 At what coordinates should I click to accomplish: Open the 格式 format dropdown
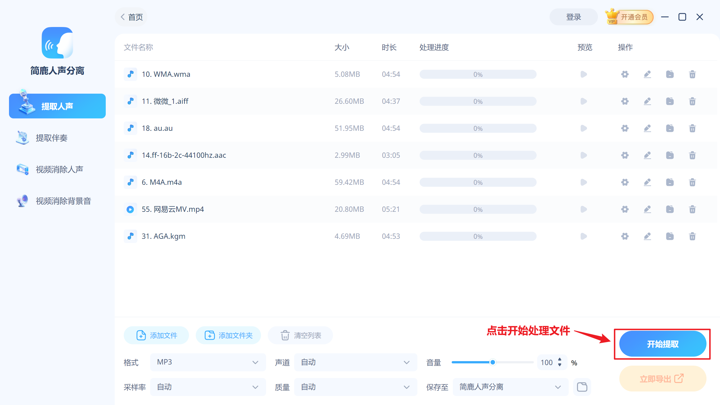pyautogui.click(x=208, y=362)
